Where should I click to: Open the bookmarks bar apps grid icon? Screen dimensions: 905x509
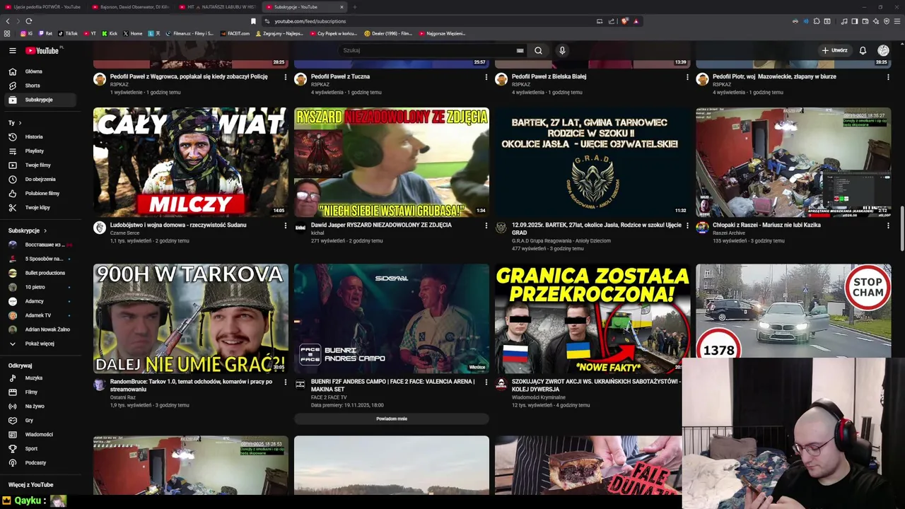coord(7,33)
